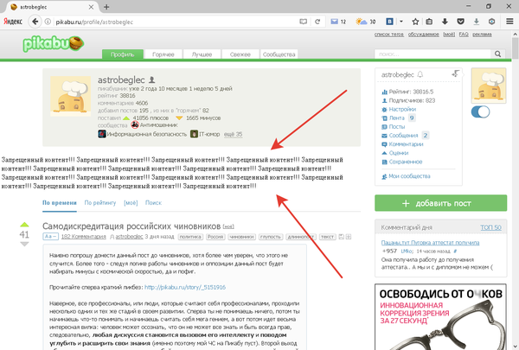This screenshot has height=350, width=519.
Task: Switch to the Горячее tab
Action: coord(163,55)
